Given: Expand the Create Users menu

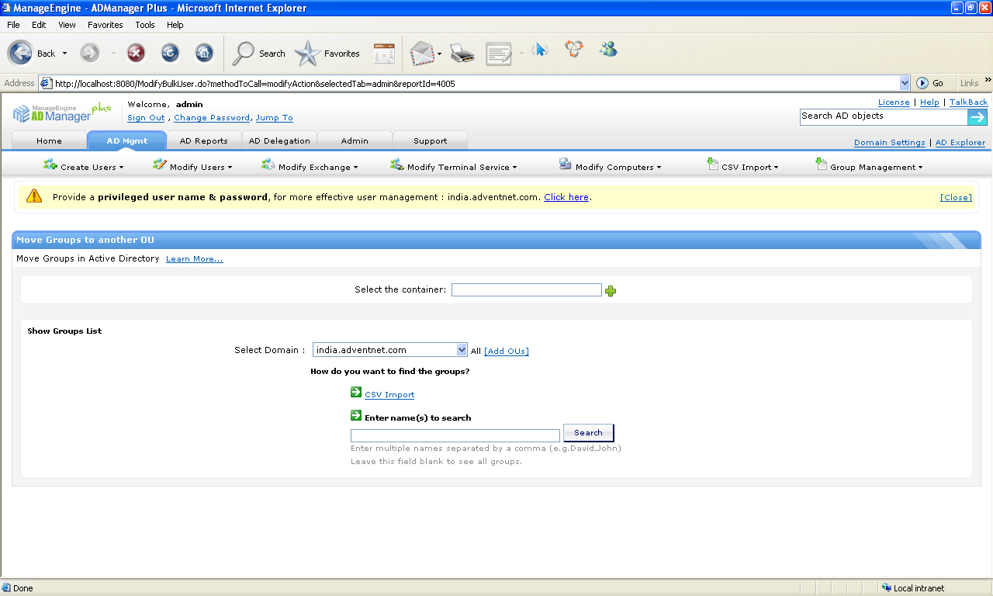Looking at the screenshot, I should [84, 167].
